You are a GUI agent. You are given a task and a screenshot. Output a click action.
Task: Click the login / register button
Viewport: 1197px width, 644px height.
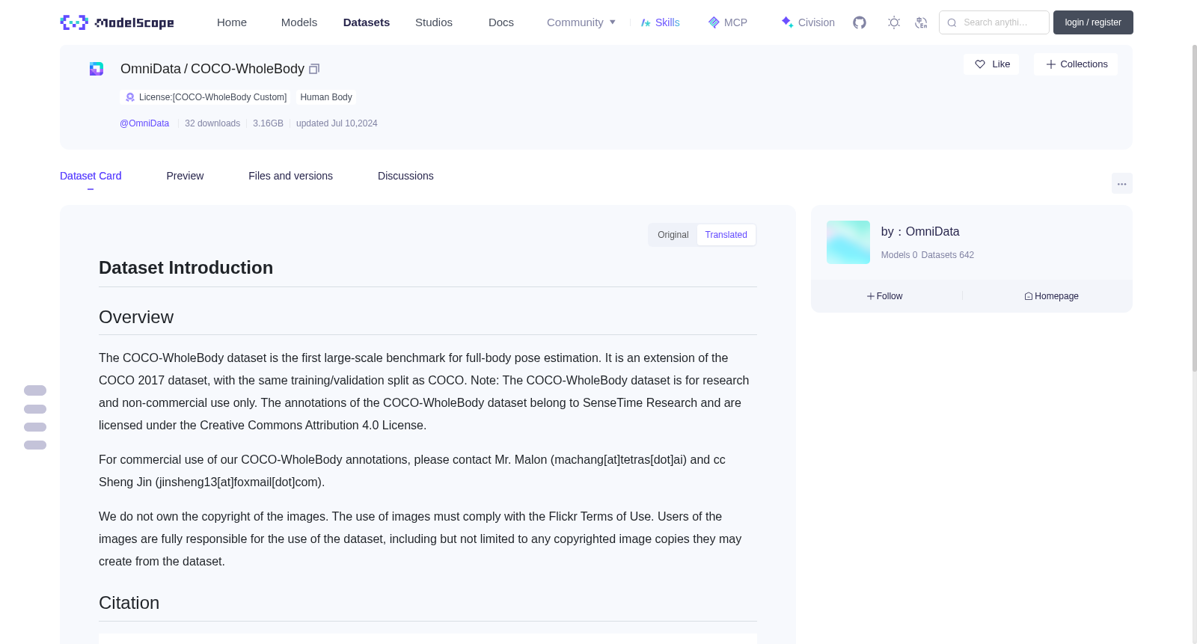point(1093,22)
